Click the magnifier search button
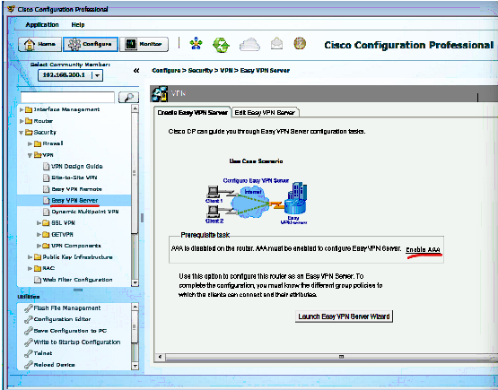Image resolution: width=498 pixels, height=390 pixels. (128, 98)
